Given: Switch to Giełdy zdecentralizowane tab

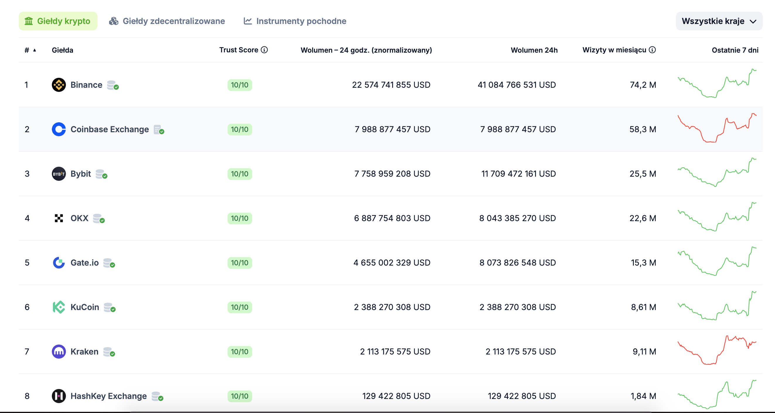Looking at the screenshot, I should pyautogui.click(x=167, y=21).
